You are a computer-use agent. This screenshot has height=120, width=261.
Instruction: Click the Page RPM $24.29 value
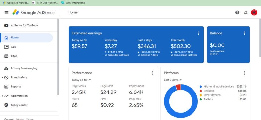coord(108,92)
